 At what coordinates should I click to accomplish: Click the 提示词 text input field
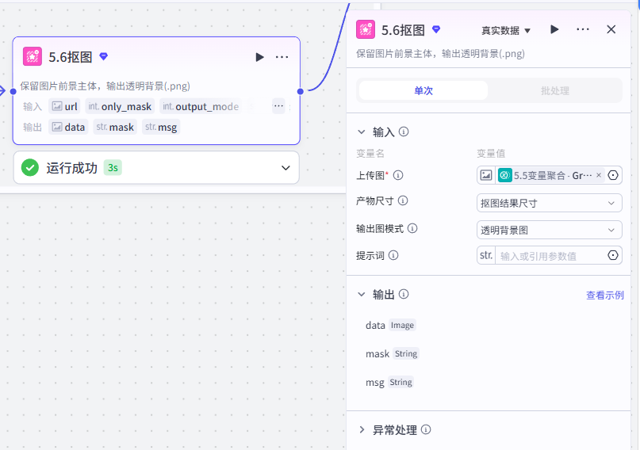550,256
